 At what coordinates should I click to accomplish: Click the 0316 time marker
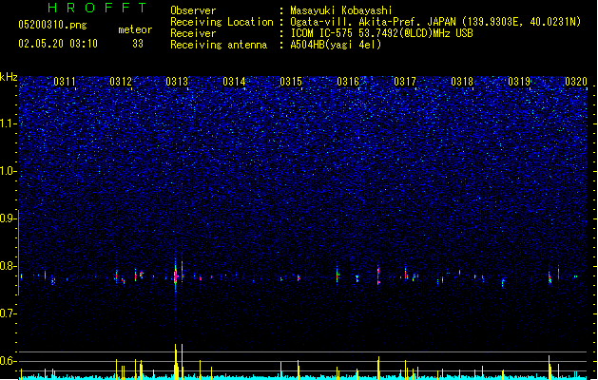click(348, 82)
